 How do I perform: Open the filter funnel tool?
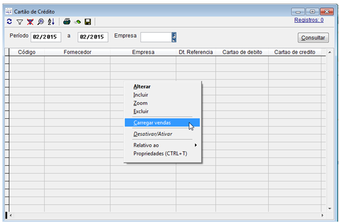19,22
